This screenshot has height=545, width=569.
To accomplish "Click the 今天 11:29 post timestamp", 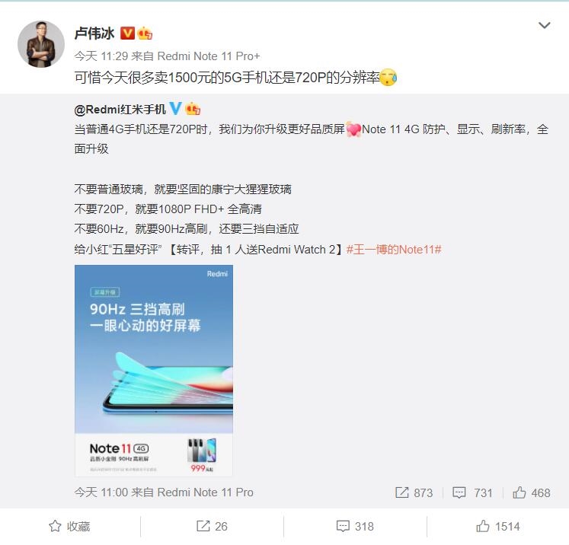I will click(101, 56).
